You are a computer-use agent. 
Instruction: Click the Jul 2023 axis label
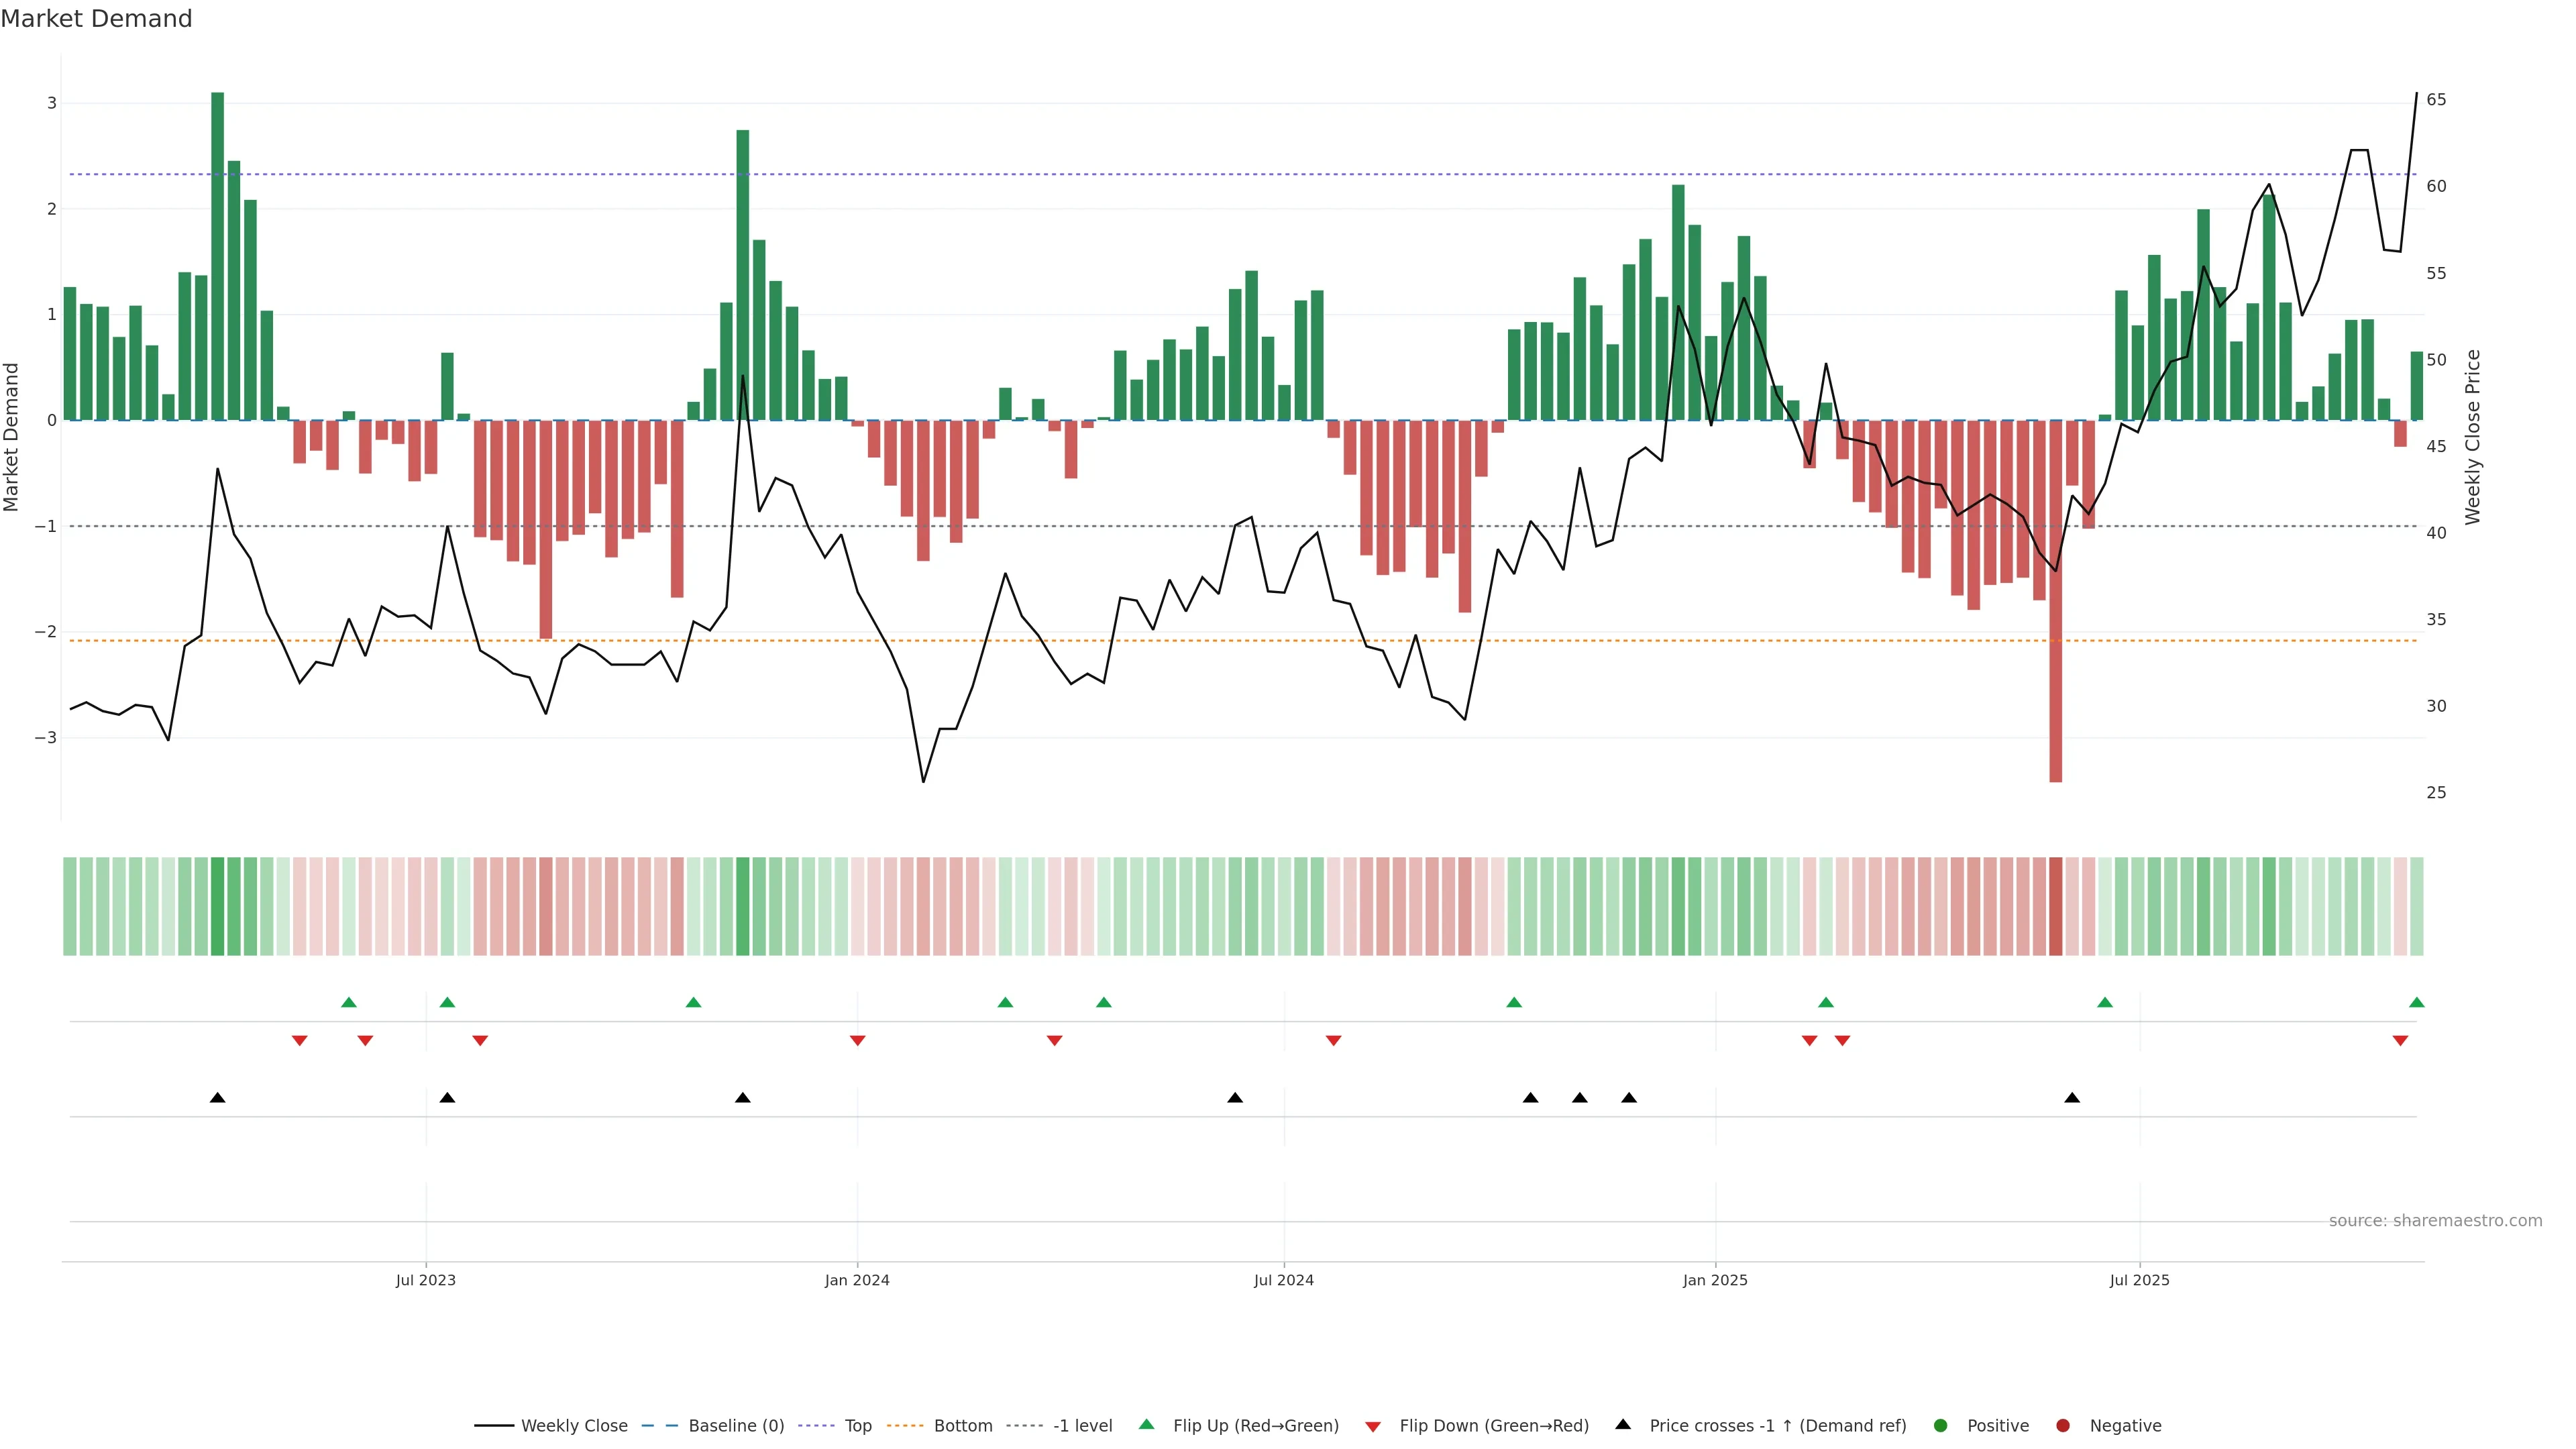(425, 1280)
